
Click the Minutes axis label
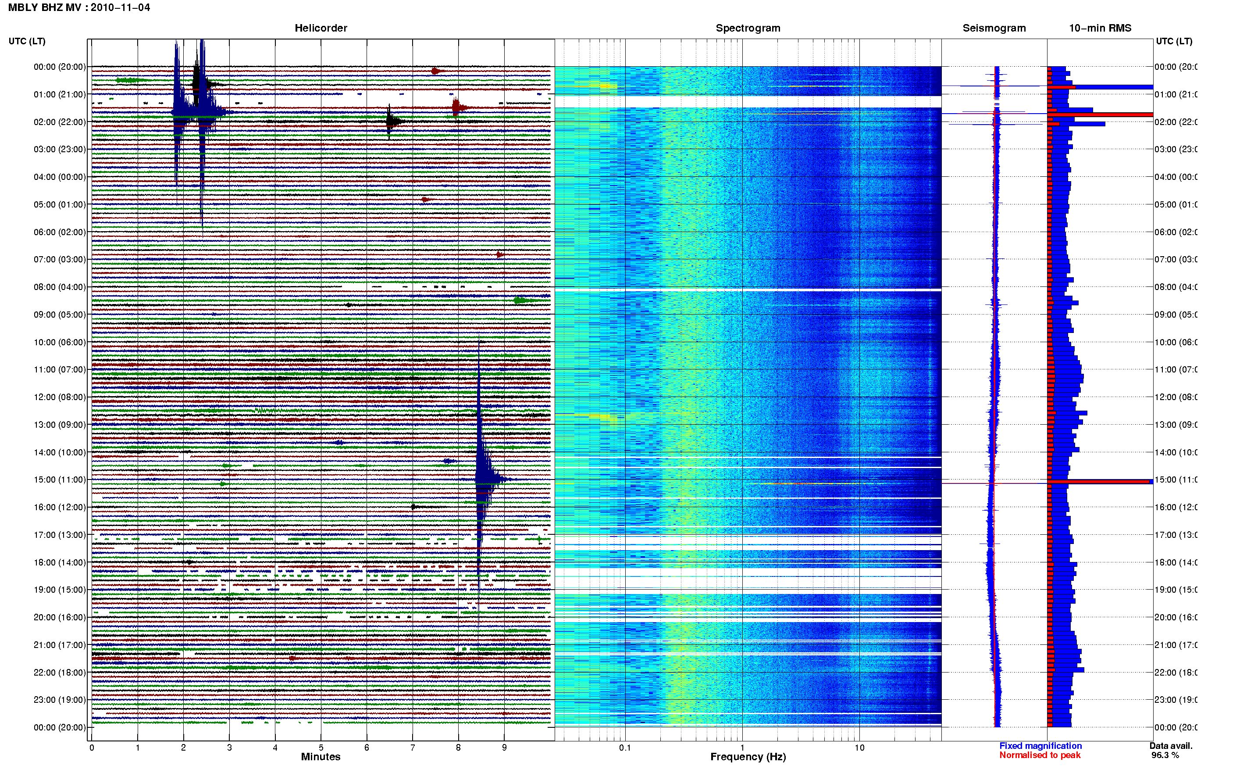tap(321, 757)
